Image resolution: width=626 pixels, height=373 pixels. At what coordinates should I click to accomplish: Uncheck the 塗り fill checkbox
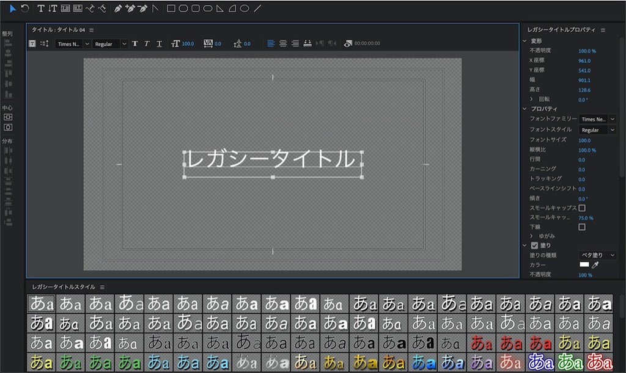pyautogui.click(x=534, y=245)
